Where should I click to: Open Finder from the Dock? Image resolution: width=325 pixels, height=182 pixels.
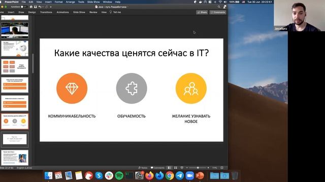point(49,175)
